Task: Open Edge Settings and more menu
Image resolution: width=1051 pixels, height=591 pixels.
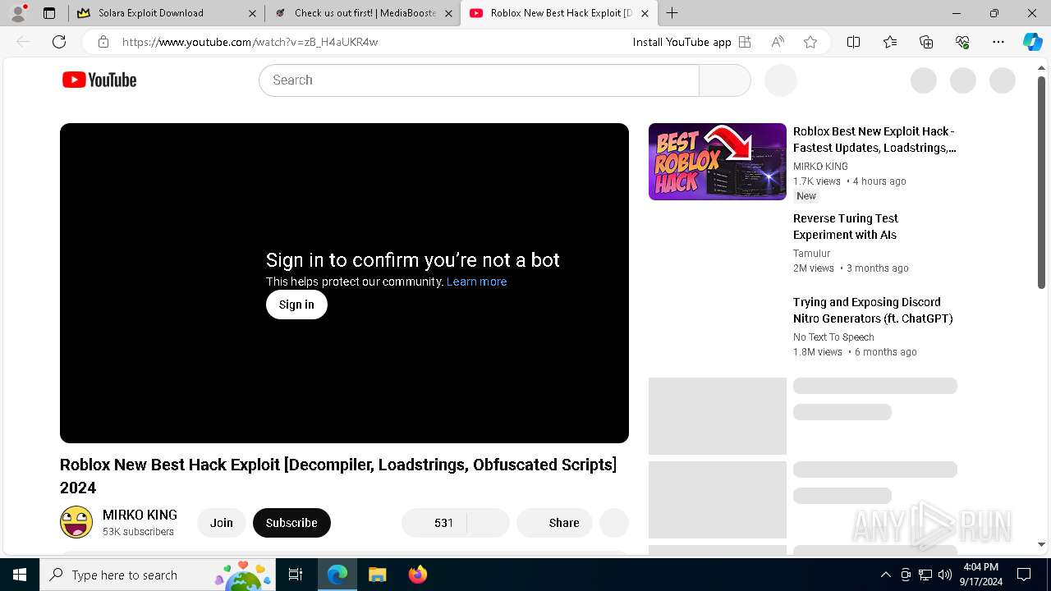Action: click(x=998, y=42)
